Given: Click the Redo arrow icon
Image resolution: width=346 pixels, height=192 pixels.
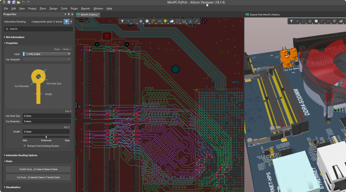Looking at the screenshot, I should click(x=28, y=2).
